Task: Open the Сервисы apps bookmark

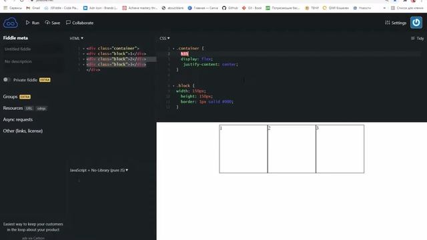Action: [13, 8]
